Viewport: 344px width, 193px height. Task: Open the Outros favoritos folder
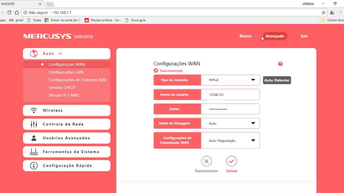click(332, 20)
